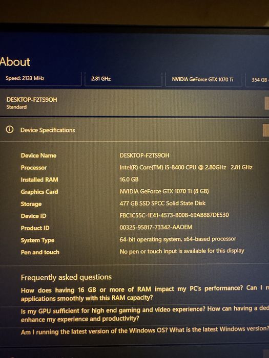This screenshot has width=269, height=358.
Task: Select the 16.0 GB RAM value
Action: click(129, 180)
